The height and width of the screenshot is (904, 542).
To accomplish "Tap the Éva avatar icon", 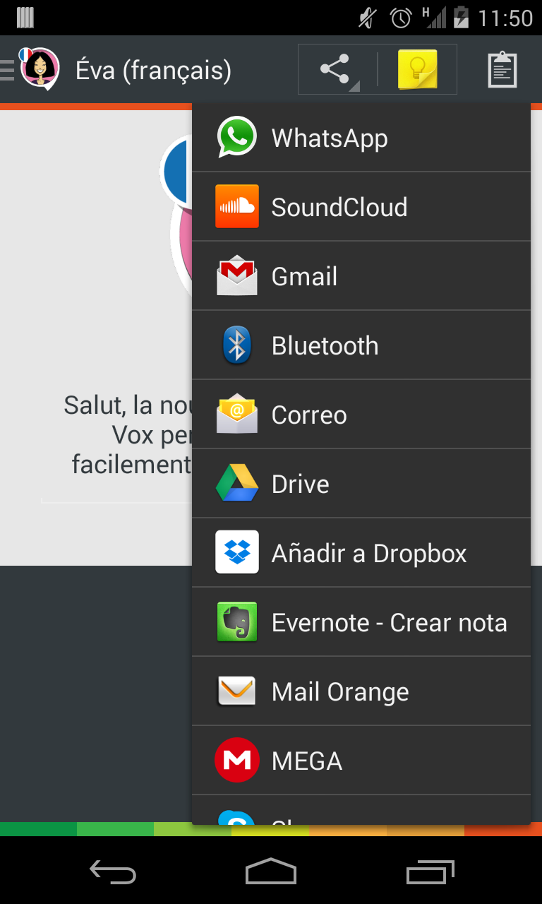I will tap(39, 69).
